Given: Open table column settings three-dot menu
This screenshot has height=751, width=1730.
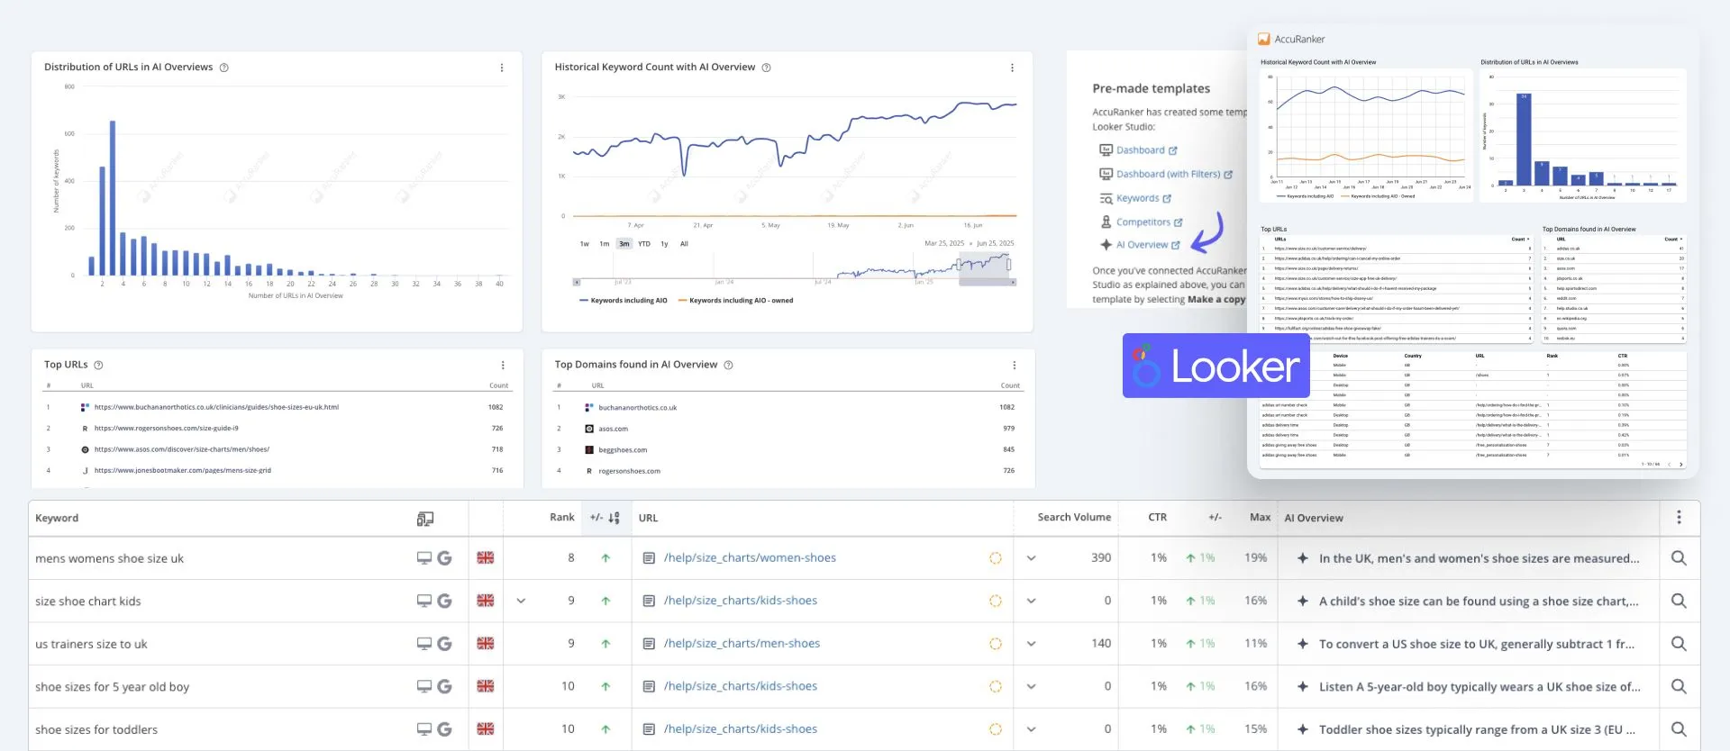Looking at the screenshot, I should pyautogui.click(x=1679, y=518).
